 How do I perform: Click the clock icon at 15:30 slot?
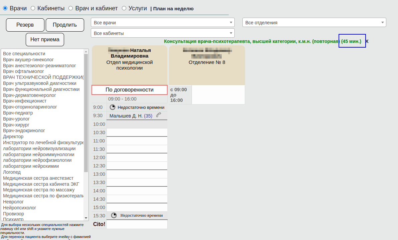(x=114, y=215)
